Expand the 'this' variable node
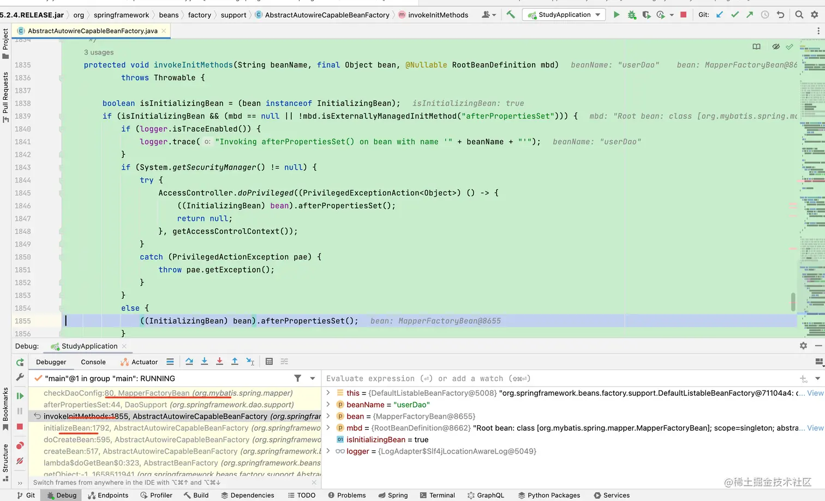Screen dimensions: 825x501 [328, 393]
